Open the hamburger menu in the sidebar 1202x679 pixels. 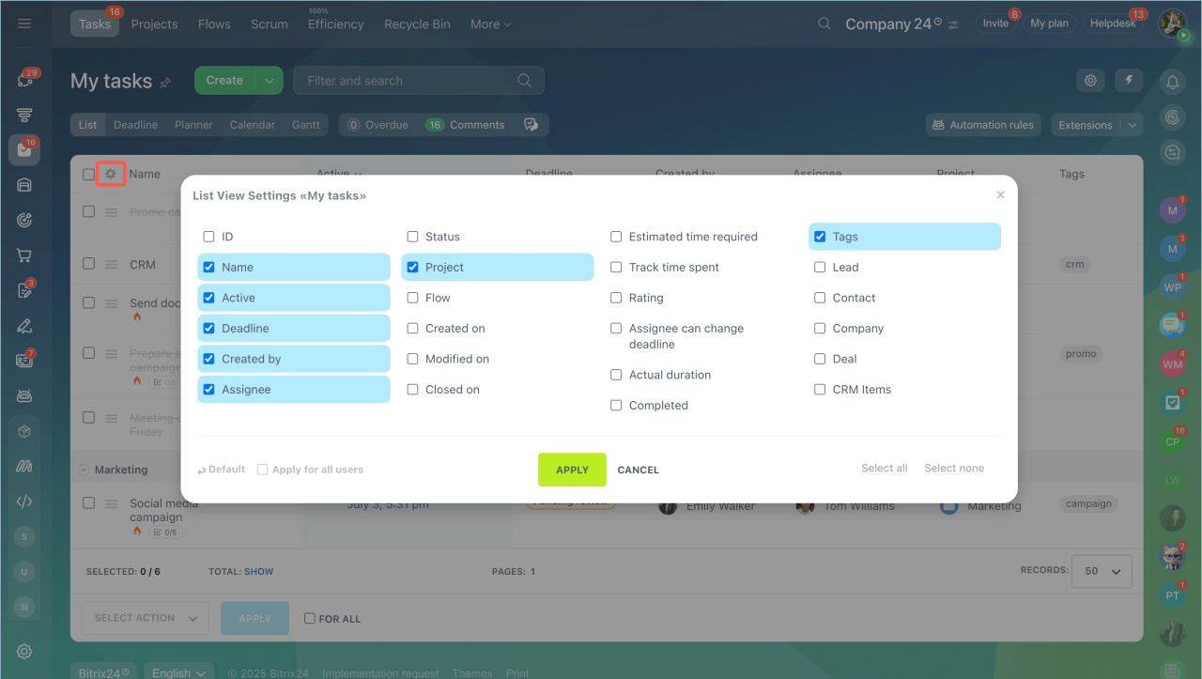click(24, 23)
